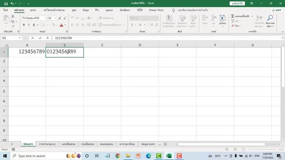Screen dimensions: 285x160
Task: Click the horizontal scrollbar right arrow
Action: [279, 144]
